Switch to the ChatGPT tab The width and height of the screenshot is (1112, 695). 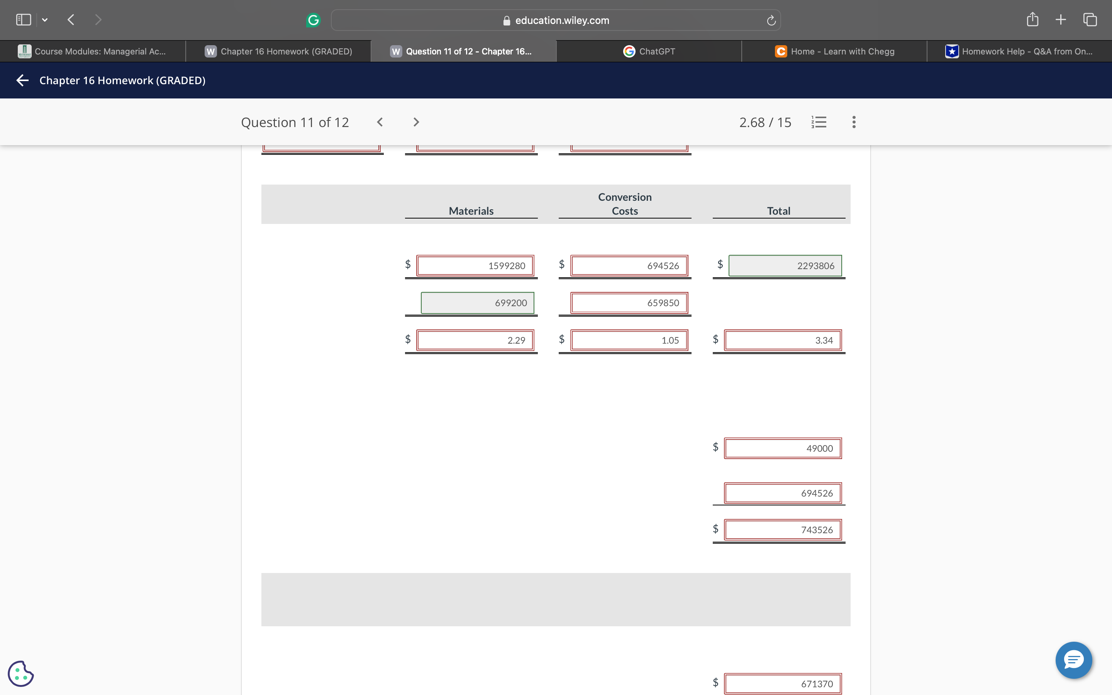click(649, 51)
